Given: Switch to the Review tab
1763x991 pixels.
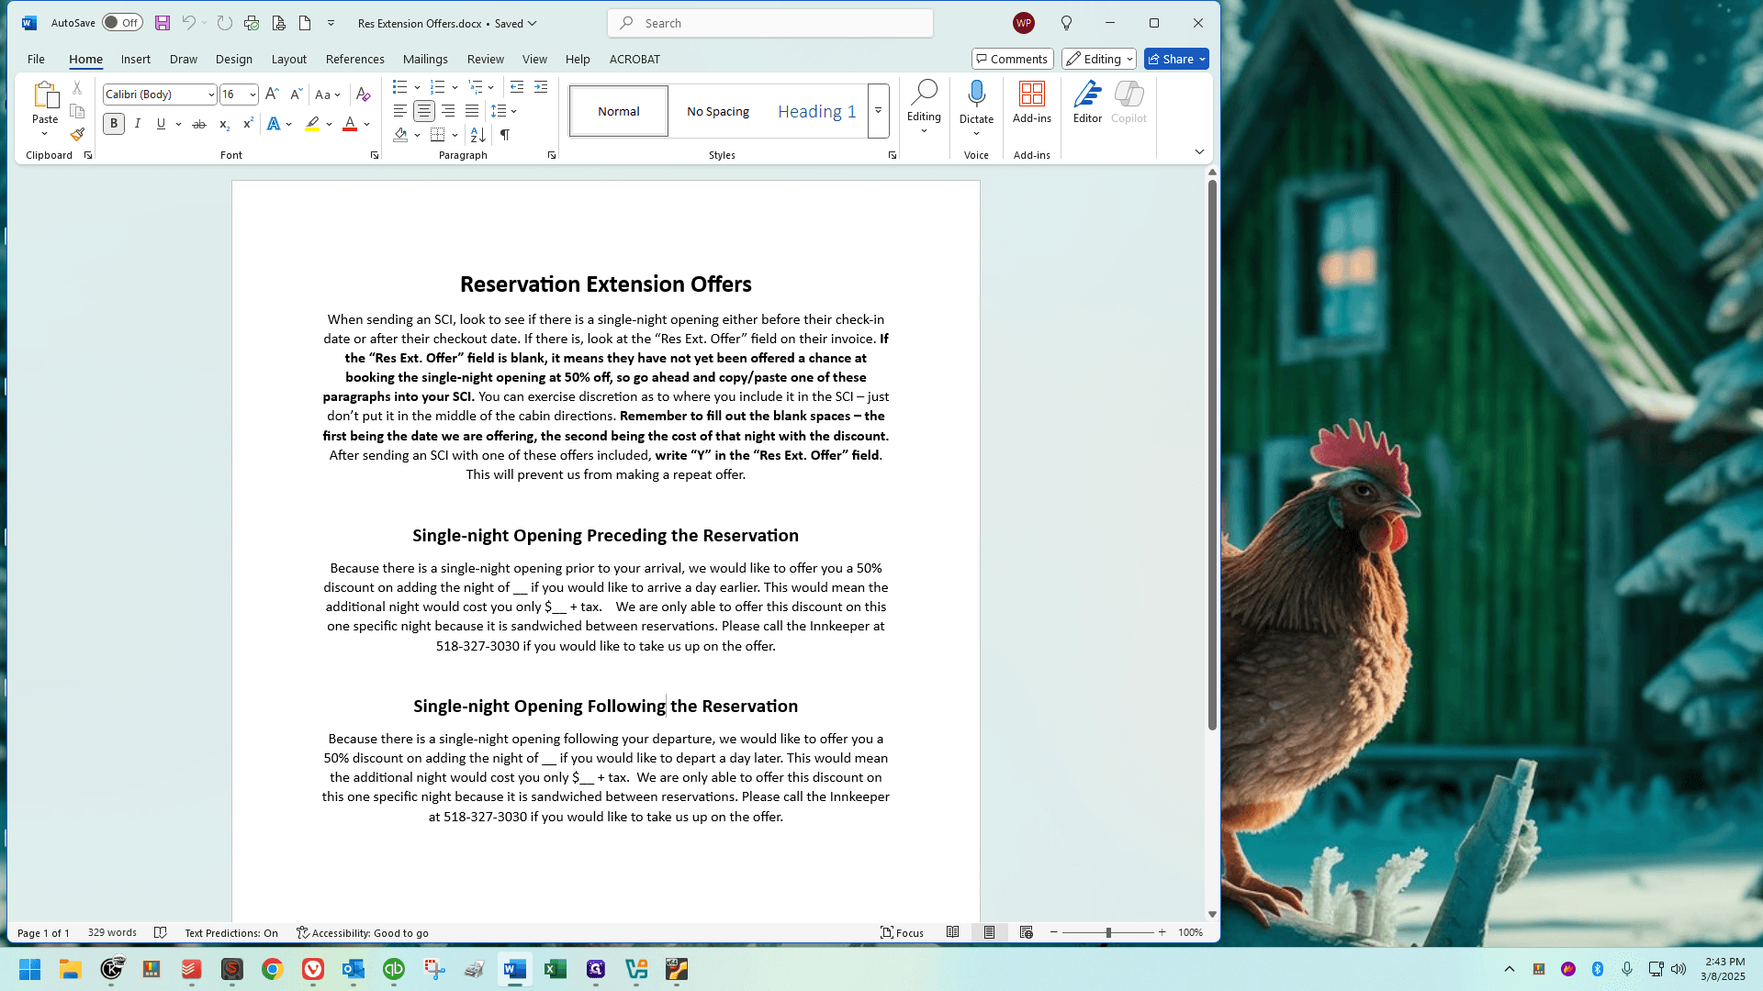Looking at the screenshot, I should click(486, 59).
